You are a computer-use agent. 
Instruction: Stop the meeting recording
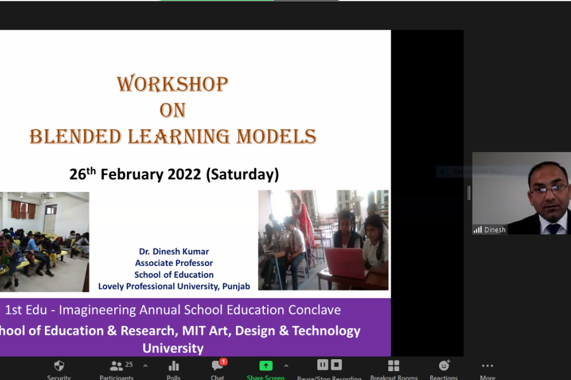click(x=336, y=364)
